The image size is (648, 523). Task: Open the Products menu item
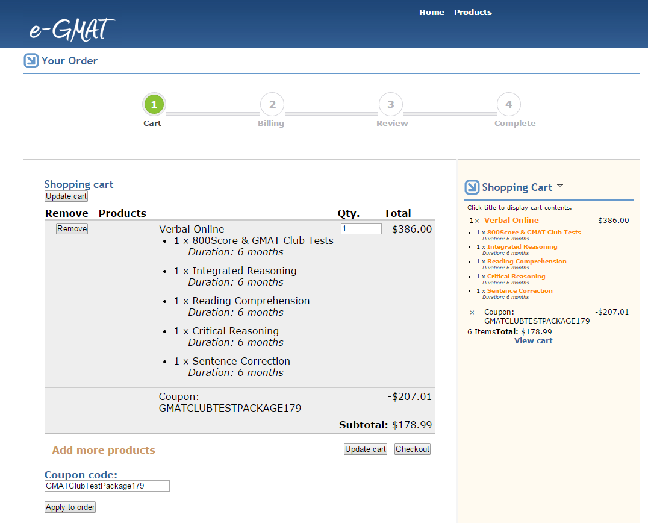[473, 12]
